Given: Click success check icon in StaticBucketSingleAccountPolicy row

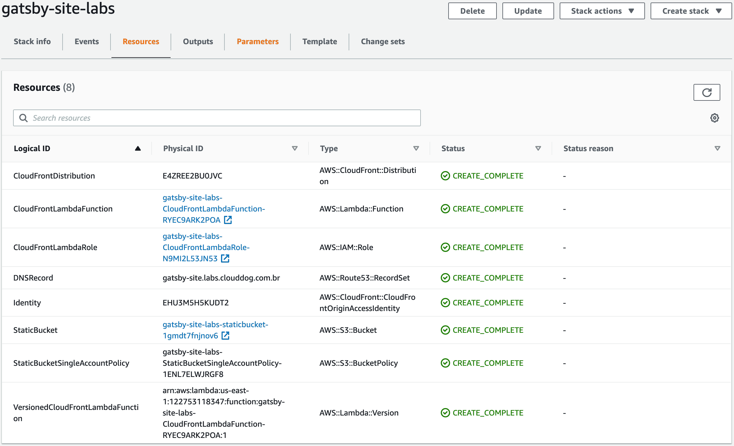Looking at the screenshot, I should click(445, 363).
